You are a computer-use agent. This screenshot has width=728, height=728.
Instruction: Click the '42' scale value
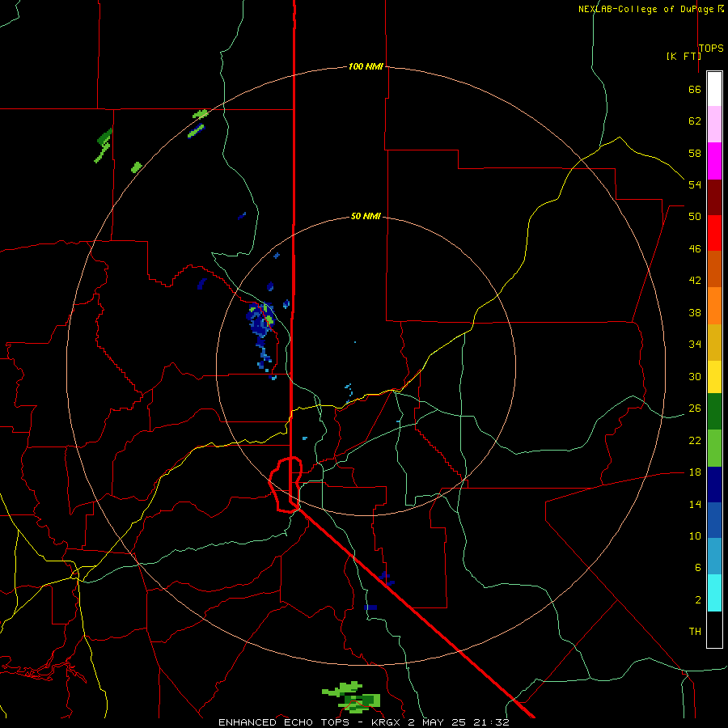coord(695,281)
